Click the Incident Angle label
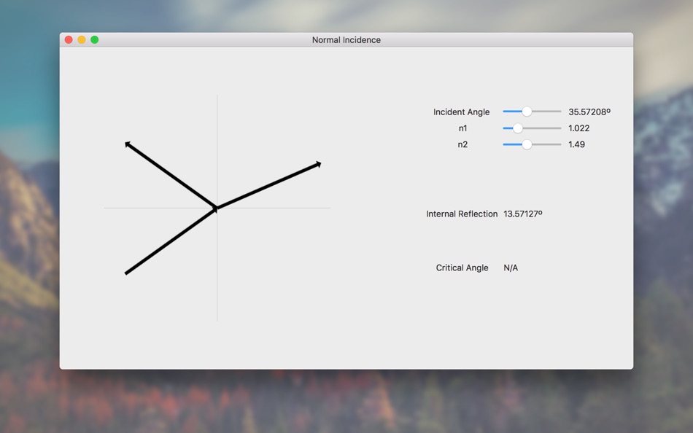 (462, 112)
